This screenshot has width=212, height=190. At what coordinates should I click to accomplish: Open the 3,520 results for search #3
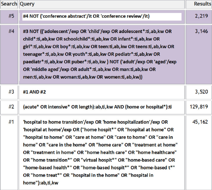(201, 92)
